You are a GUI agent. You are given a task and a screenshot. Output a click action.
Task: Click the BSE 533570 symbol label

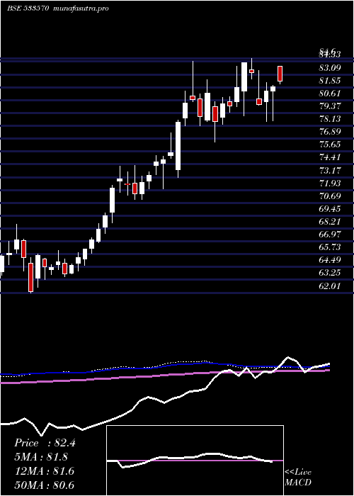pos(28,9)
